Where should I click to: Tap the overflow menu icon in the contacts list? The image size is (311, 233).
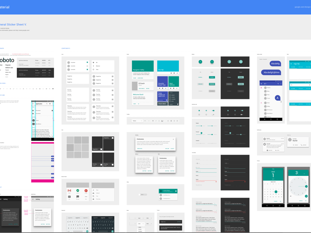[281, 83]
